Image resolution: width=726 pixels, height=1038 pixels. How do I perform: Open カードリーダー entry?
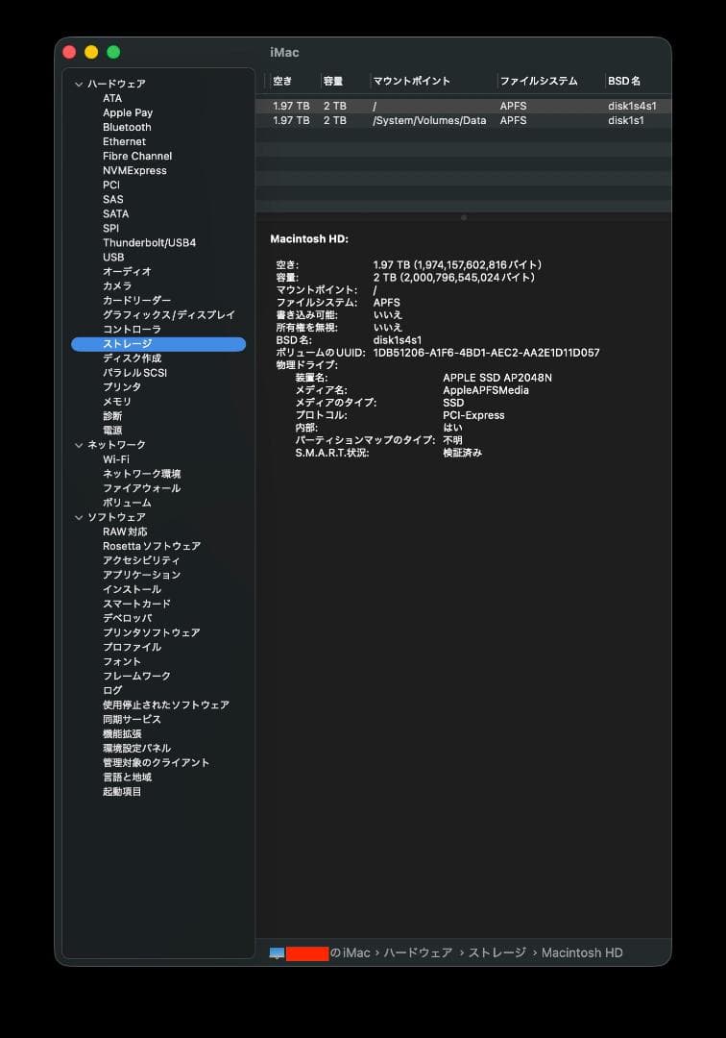137,301
